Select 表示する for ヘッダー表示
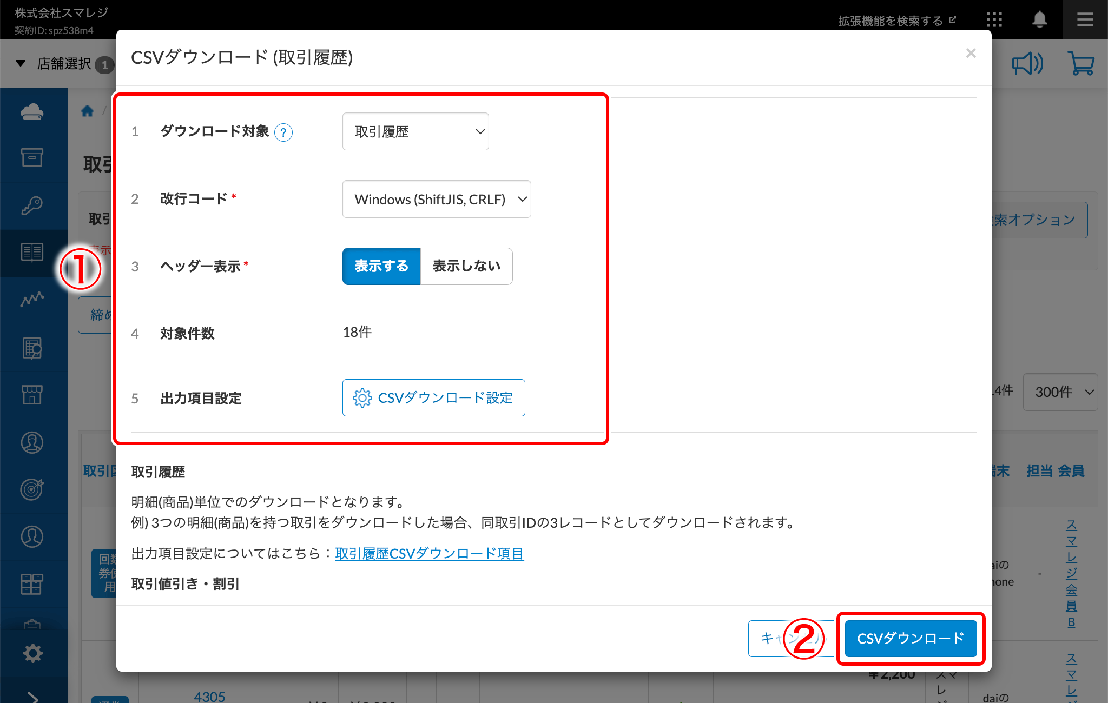1108x703 pixels. point(381,266)
